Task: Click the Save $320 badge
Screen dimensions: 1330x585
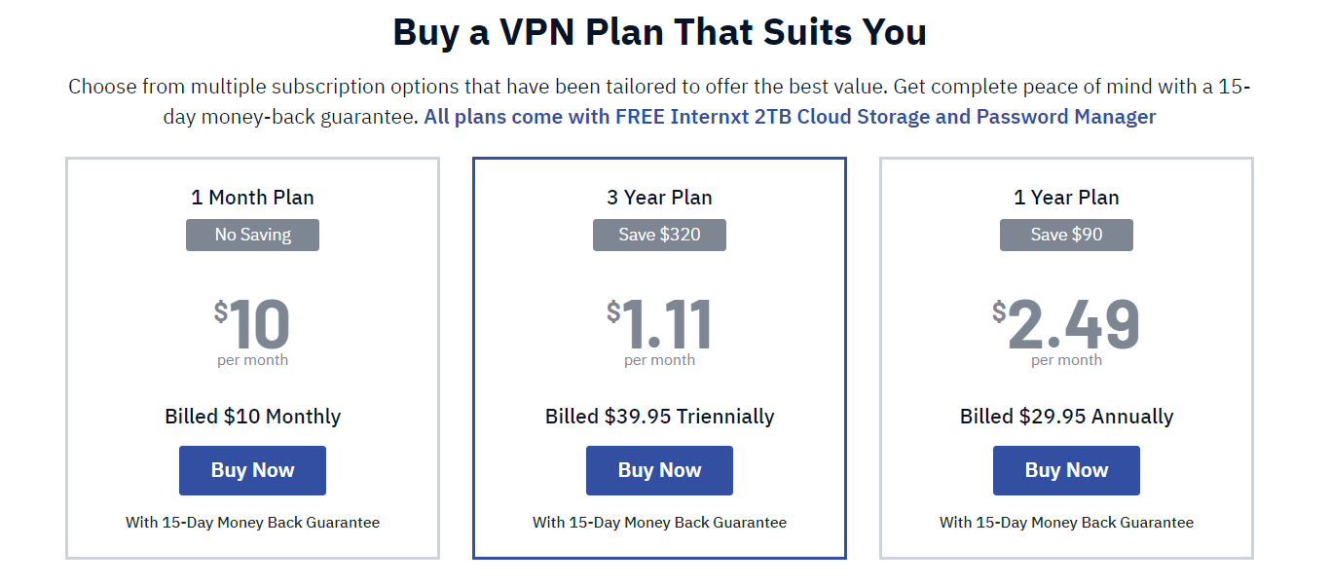Action: [x=659, y=235]
